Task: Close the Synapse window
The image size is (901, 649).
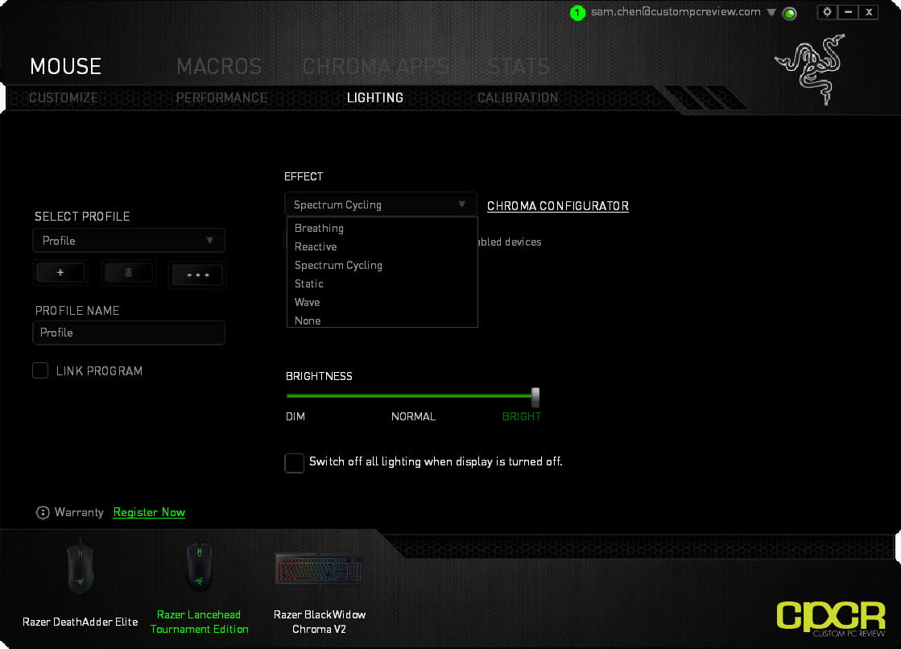Action: [869, 12]
